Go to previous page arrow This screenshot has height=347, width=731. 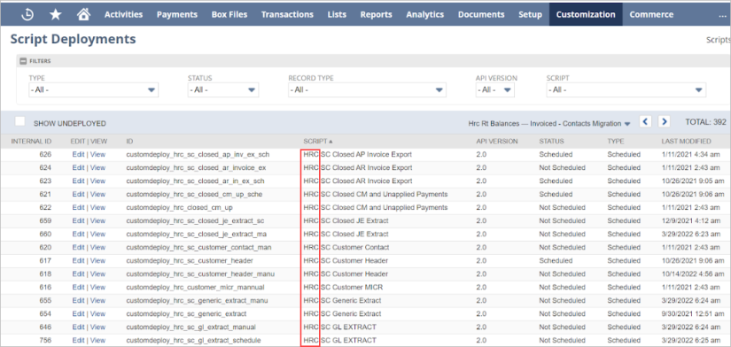pos(645,122)
